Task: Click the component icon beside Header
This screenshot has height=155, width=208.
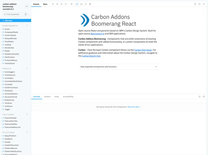Action: (x=3, y=142)
